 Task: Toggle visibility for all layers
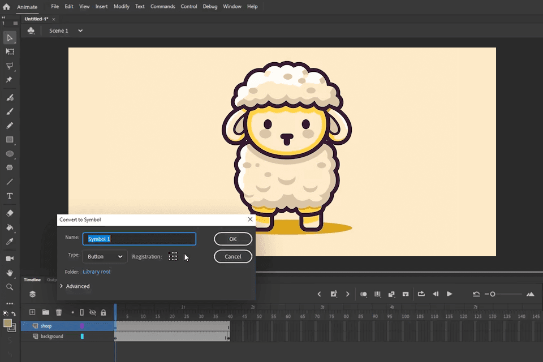pyautogui.click(x=93, y=312)
